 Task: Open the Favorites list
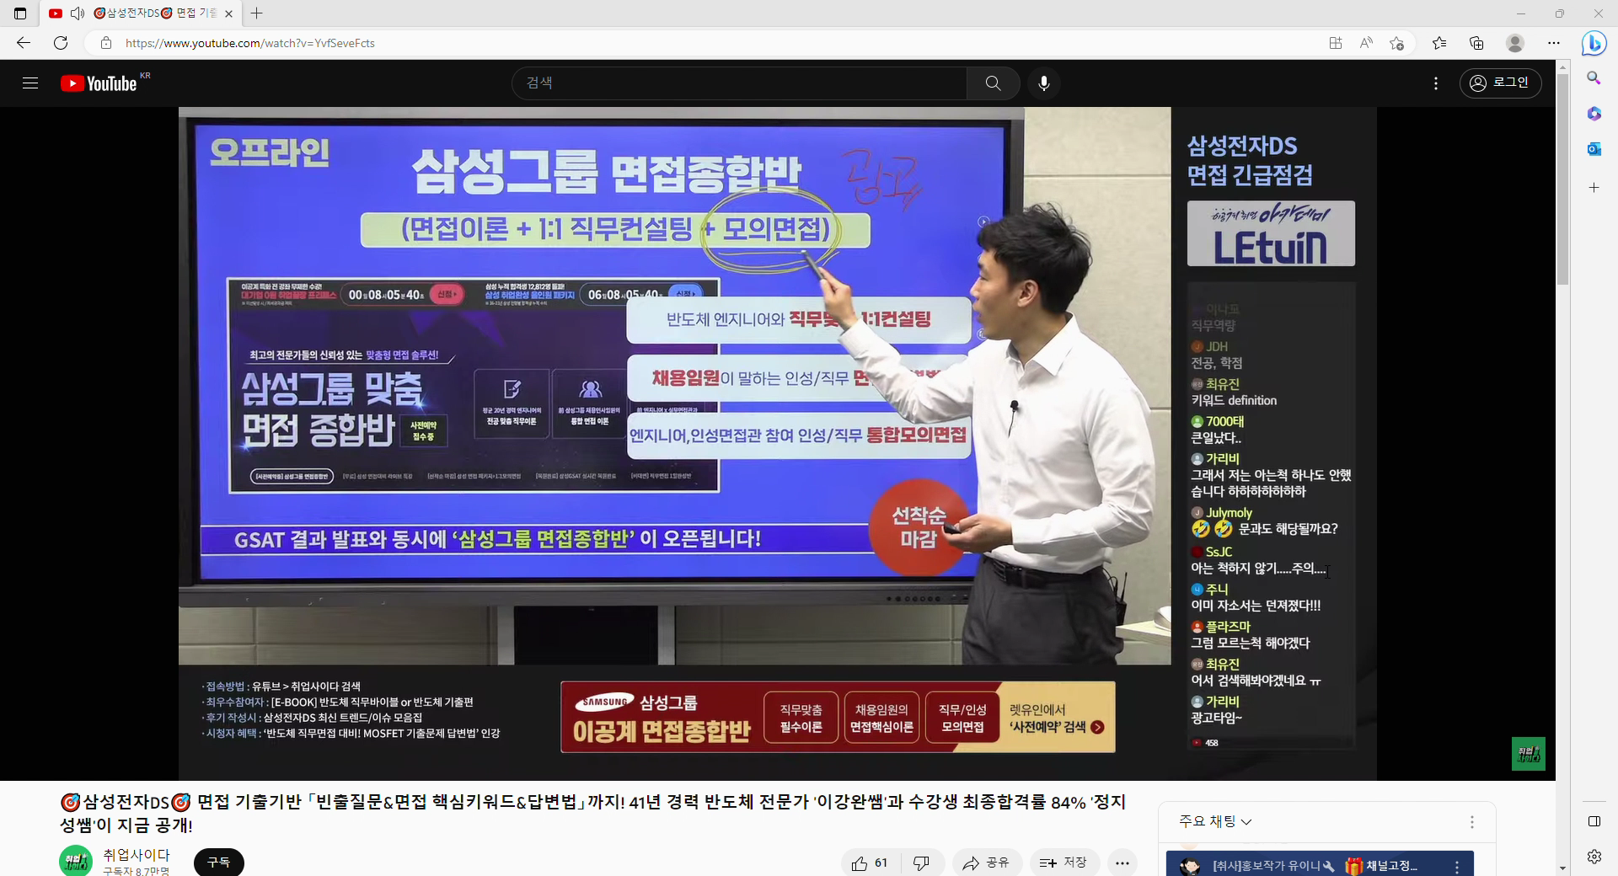click(x=1439, y=43)
